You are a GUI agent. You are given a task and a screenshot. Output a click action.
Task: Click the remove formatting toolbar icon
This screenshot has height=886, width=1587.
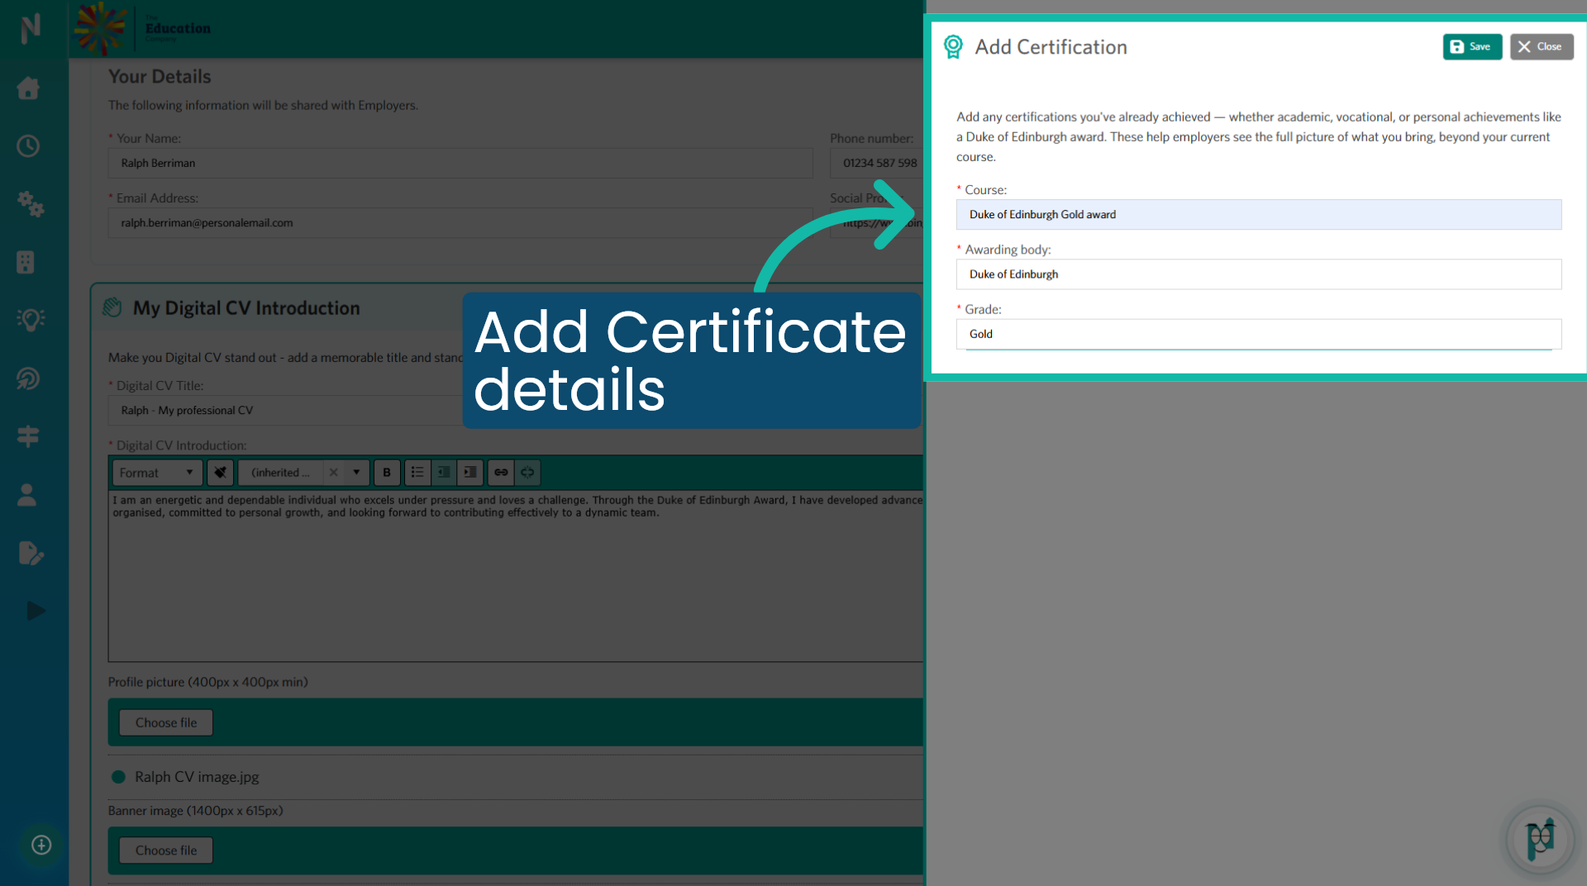coord(220,473)
